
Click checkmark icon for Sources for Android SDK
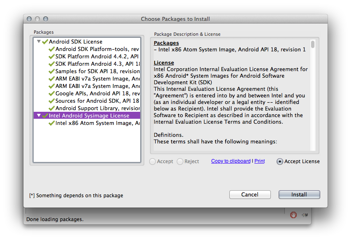pos(52,101)
